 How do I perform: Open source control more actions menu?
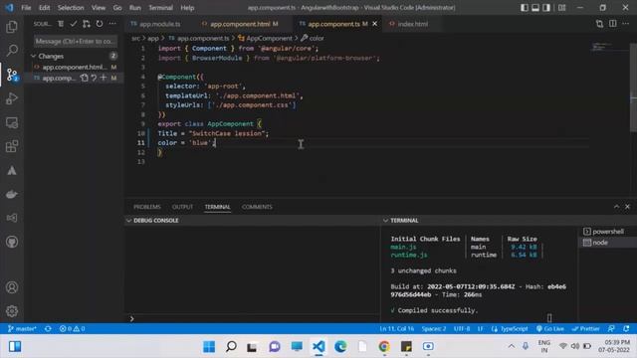pyautogui.click(x=112, y=24)
